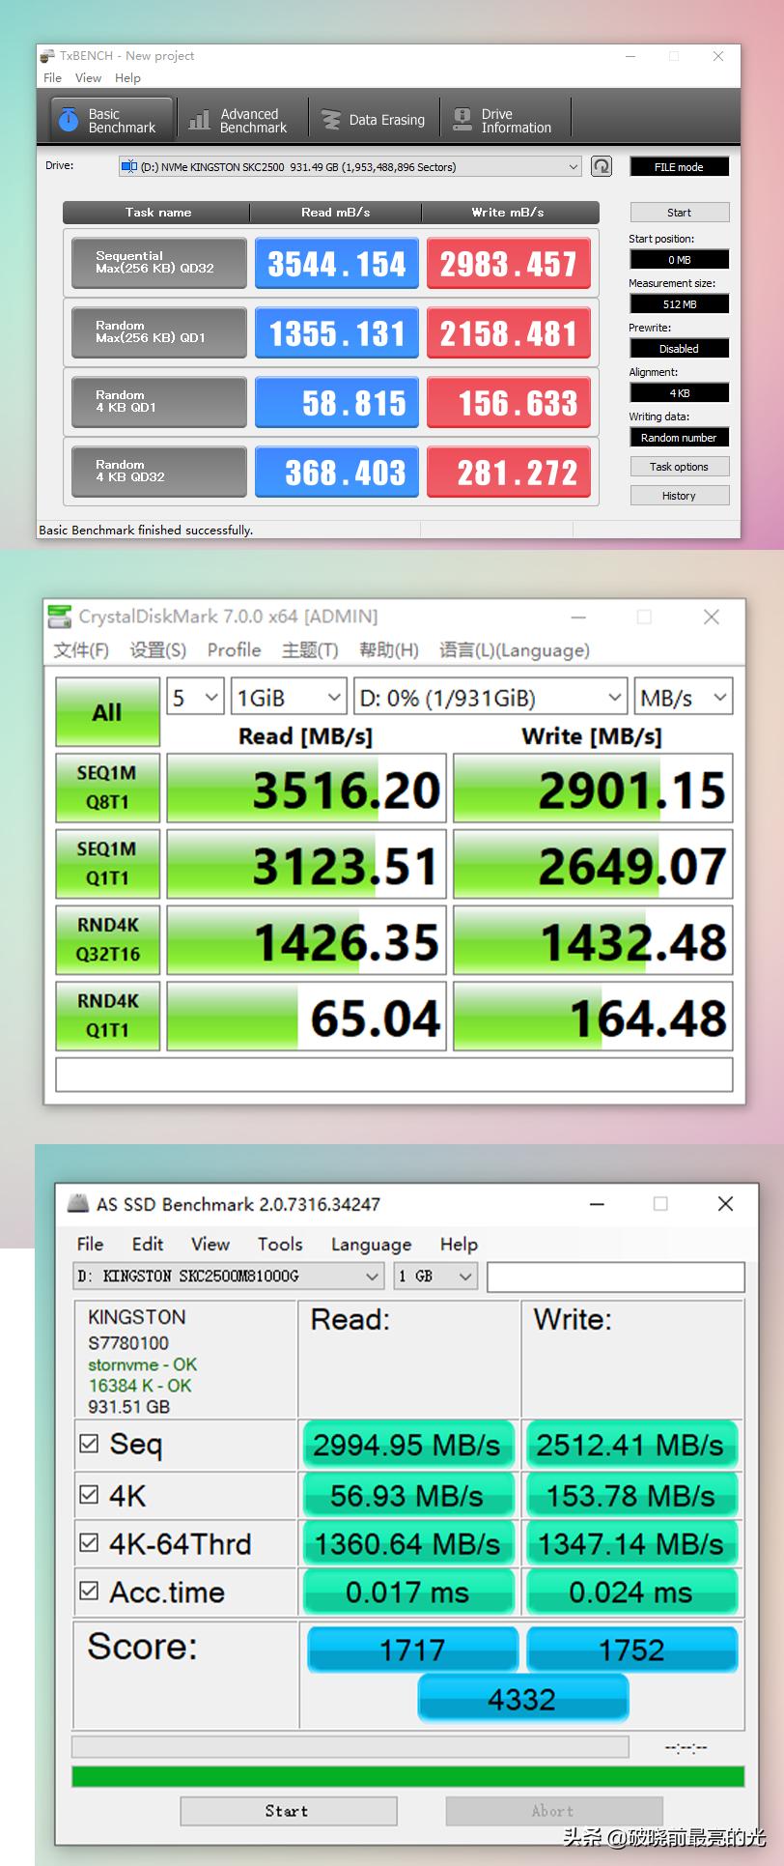Viewport: 784px width, 1866px height.
Task: Click Measurement size 512 MB field
Action: click(x=679, y=303)
